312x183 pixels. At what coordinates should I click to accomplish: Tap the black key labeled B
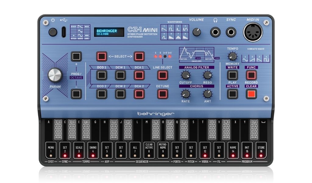point(58,129)
